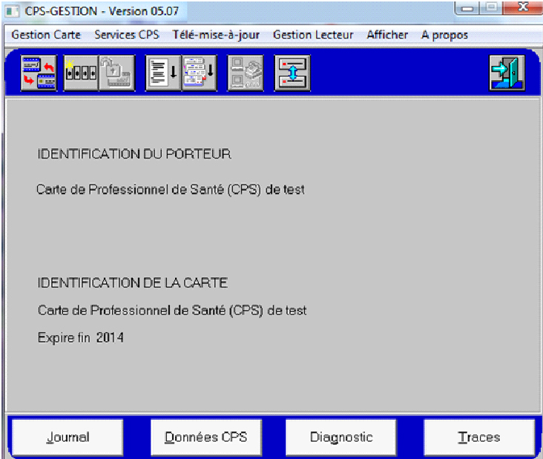
Task: Click the Traces button
Action: [x=479, y=437]
